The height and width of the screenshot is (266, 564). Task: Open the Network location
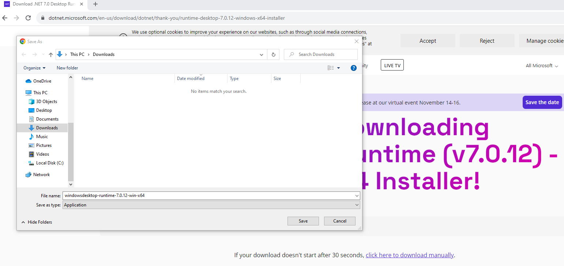pyautogui.click(x=41, y=175)
